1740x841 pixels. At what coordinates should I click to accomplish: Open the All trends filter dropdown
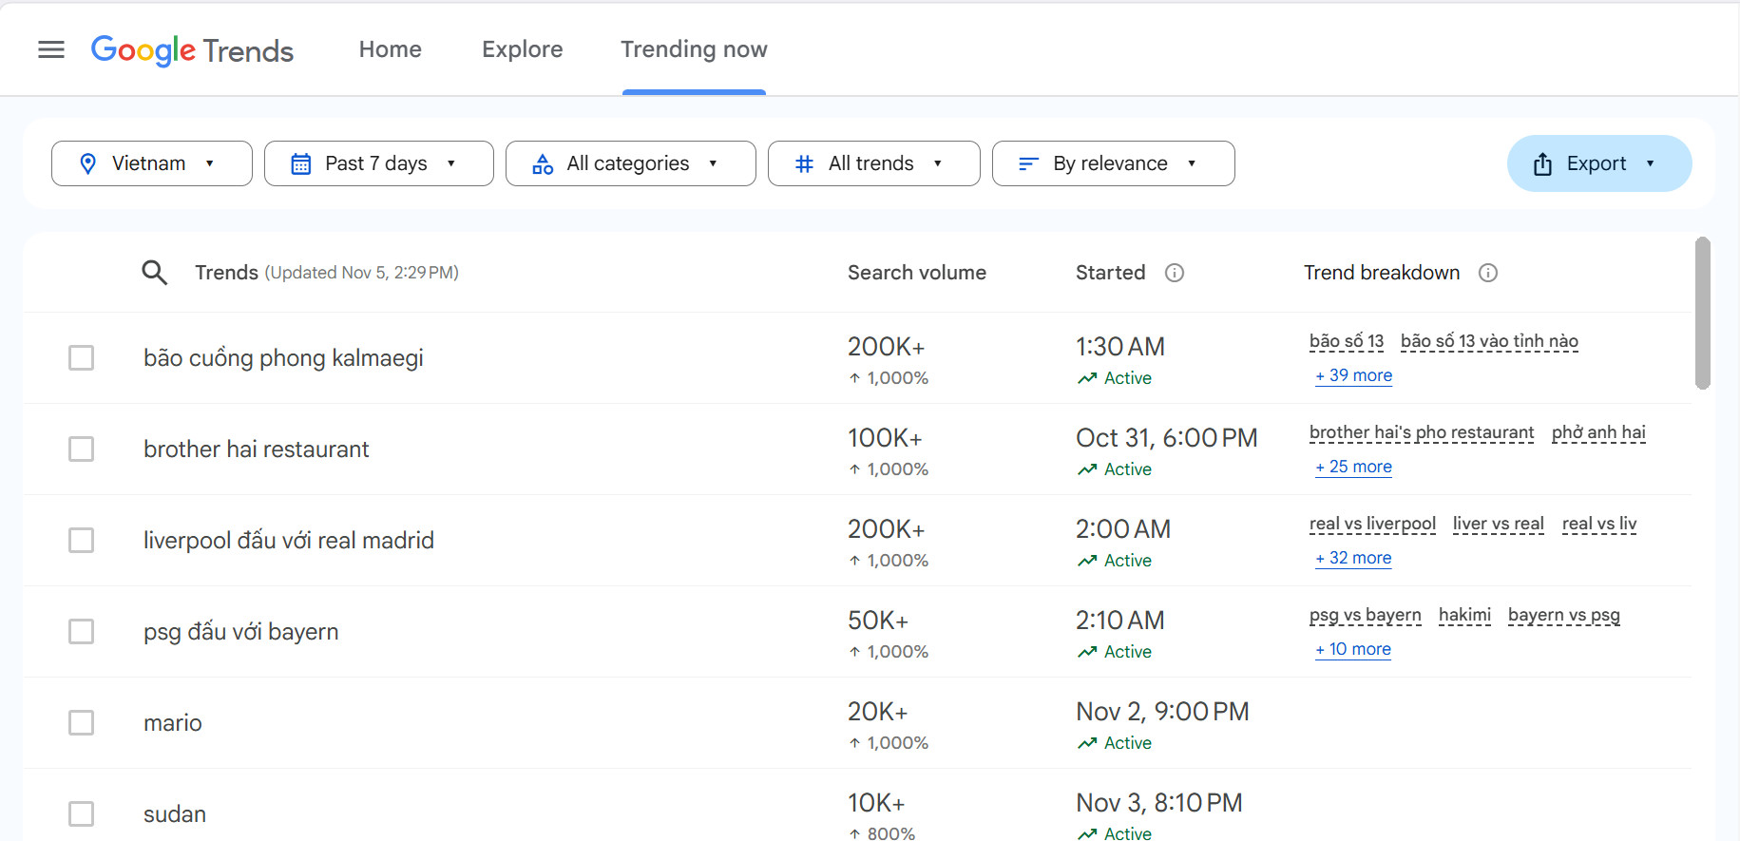point(873,163)
